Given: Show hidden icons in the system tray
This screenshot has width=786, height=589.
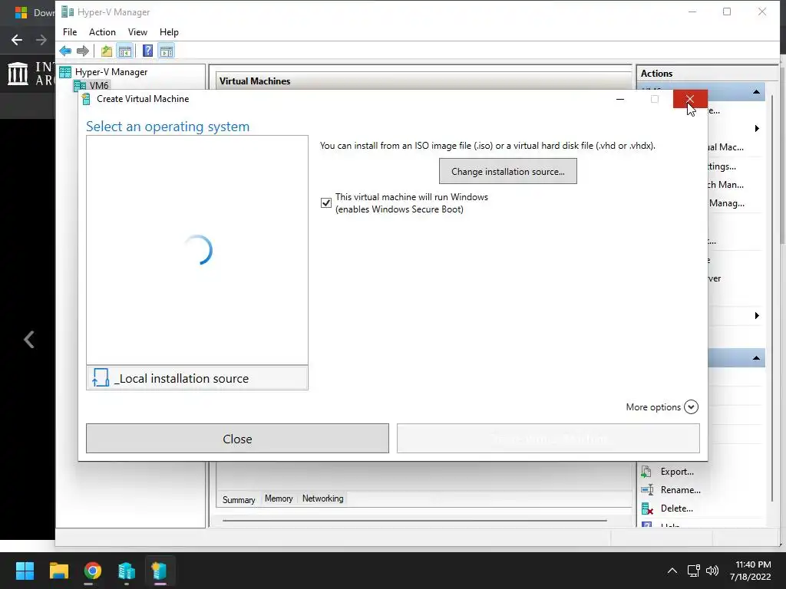Looking at the screenshot, I should point(672,571).
